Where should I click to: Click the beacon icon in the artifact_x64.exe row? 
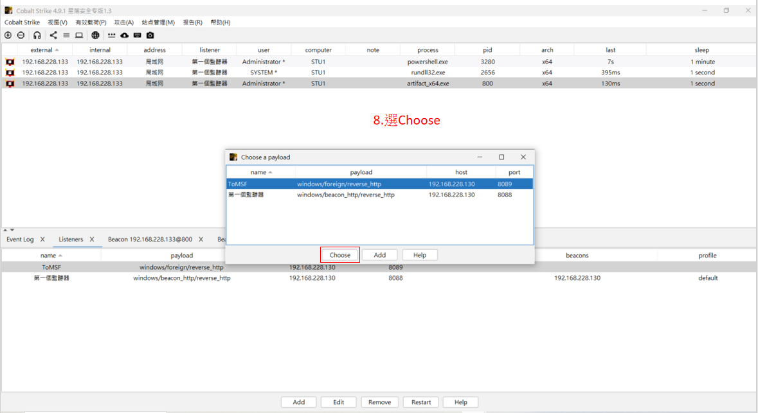click(x=10, y=83)
